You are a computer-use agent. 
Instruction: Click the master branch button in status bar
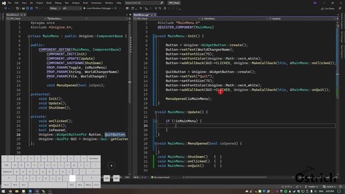(x=312, y=186)
